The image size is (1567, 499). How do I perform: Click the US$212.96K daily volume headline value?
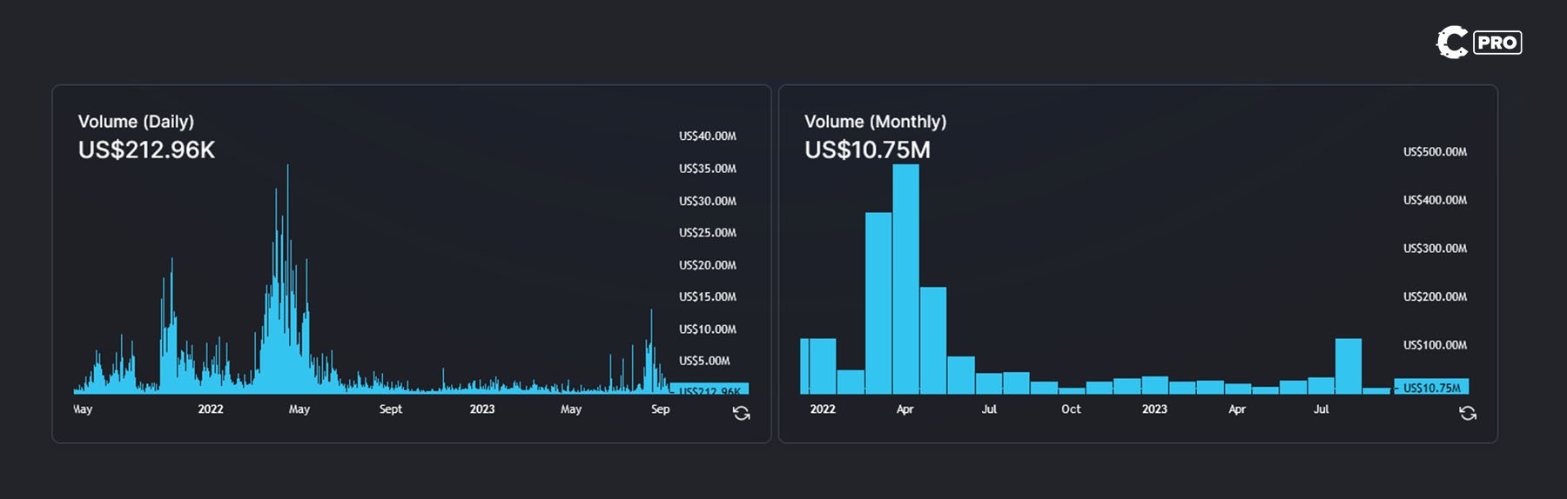(146, 150)
